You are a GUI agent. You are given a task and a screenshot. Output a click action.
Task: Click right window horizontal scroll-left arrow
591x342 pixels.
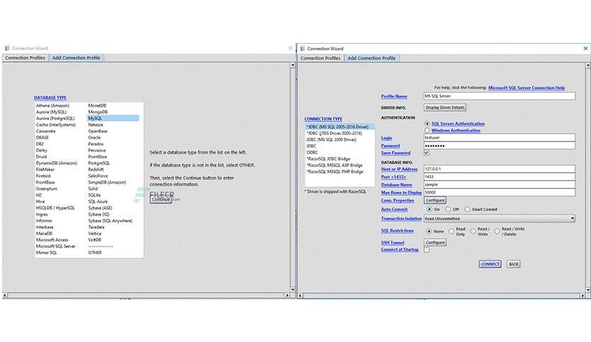[300, 295]
